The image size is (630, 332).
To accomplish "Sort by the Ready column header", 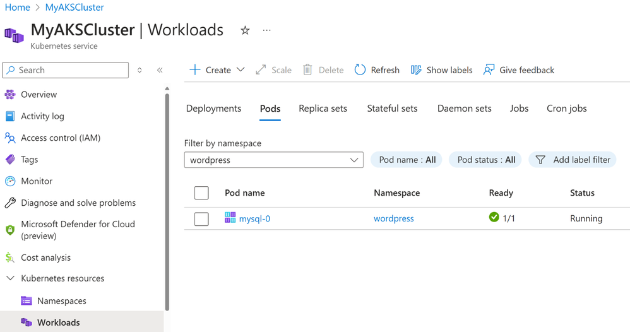I will click(501, 193).
